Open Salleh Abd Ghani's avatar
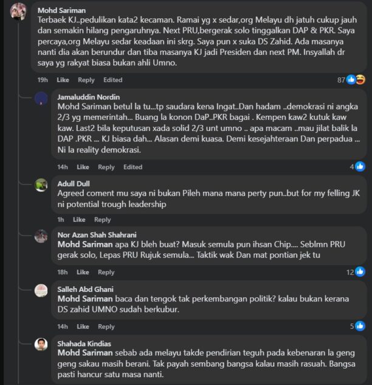Viewport: 372px width, 385px height. pyautogui.click(x=41, y=291)
